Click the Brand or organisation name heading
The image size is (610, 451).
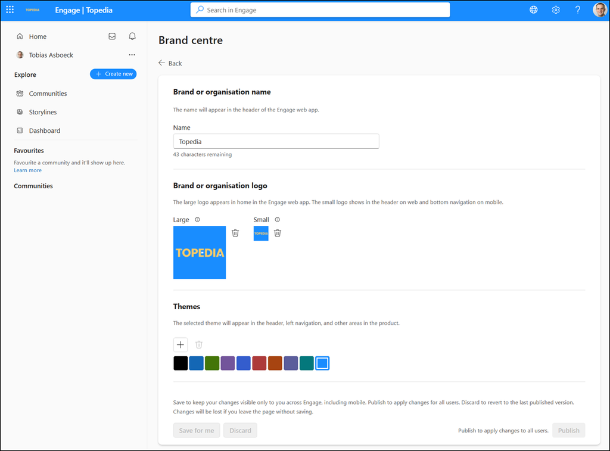tap(222, 92)
